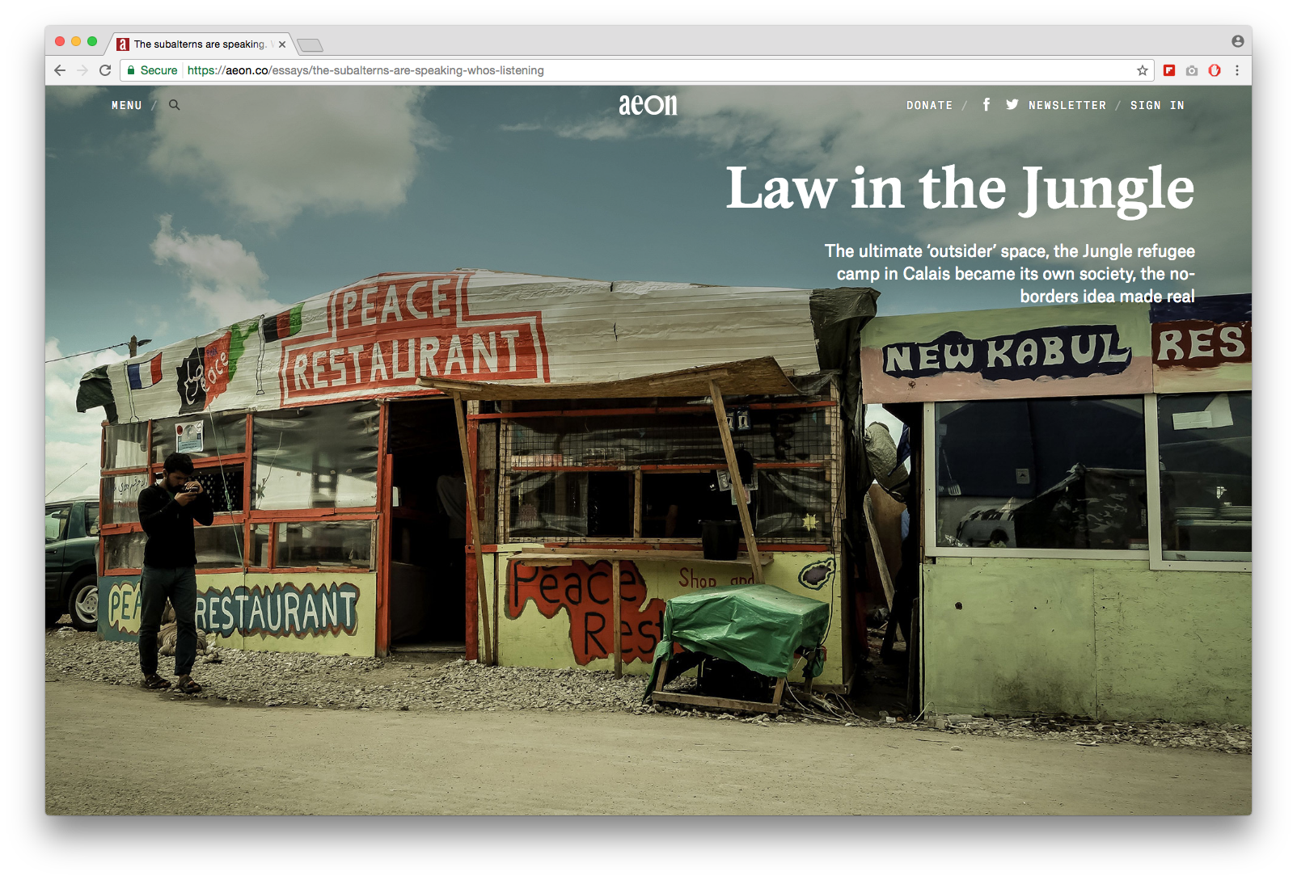The image size is (1297, 880).
Task: Click the article subtitle about Calais camp
Action: click(x=1009, y=273)
